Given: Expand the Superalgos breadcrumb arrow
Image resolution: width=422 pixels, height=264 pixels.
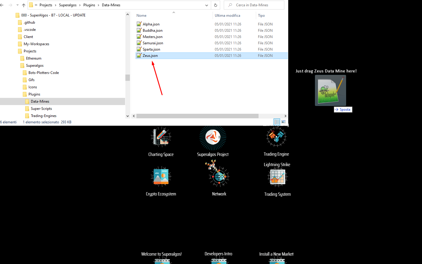Looking at the screenshot, I should (x=80, y=5).
